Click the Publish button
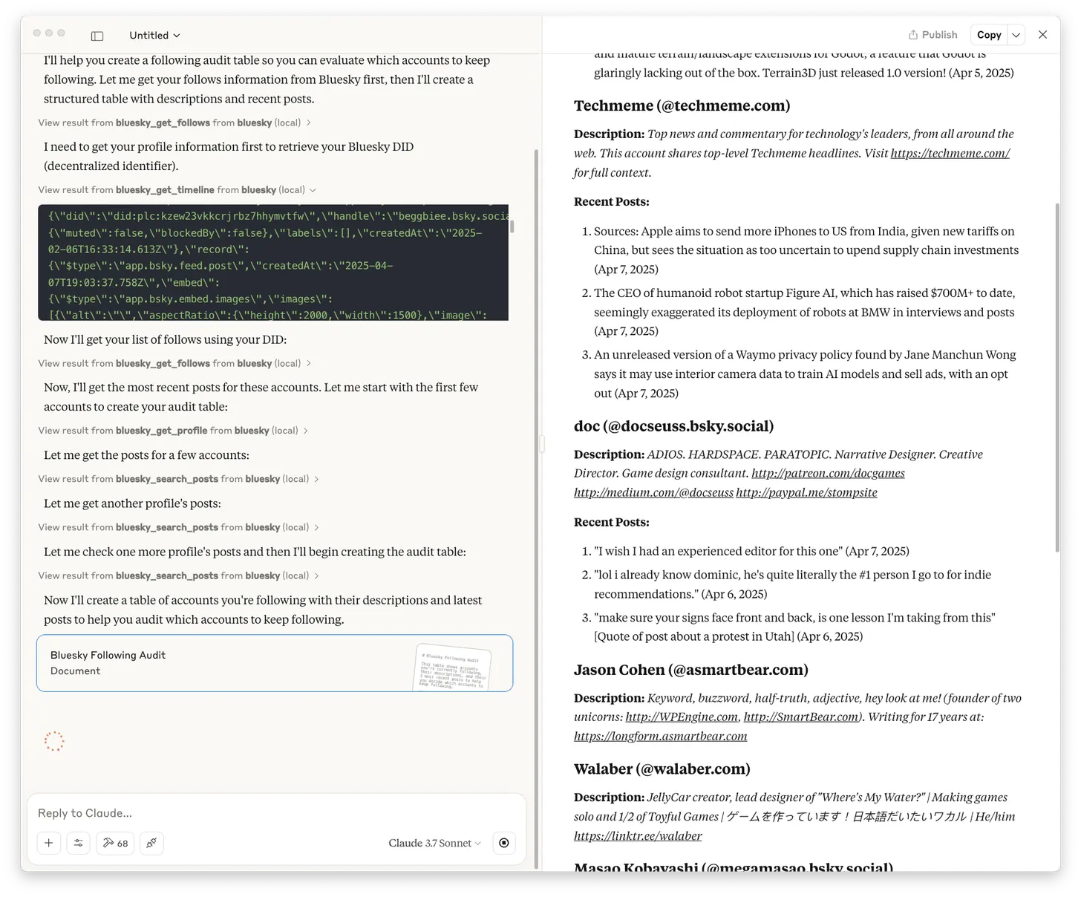Image resolution: width=1081 pixels, height=897 pixels. (x=933, y=35)
